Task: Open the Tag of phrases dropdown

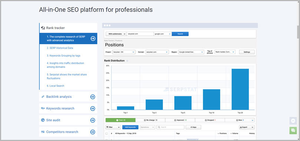Action: tap(225, 52)
